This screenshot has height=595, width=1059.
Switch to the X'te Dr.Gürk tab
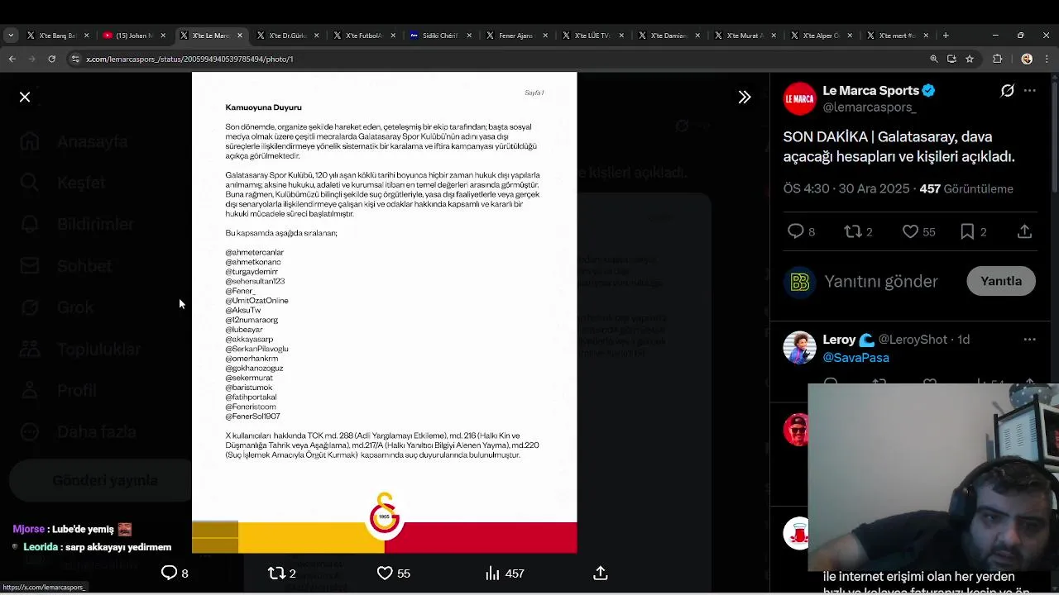[x=287, y=36]
